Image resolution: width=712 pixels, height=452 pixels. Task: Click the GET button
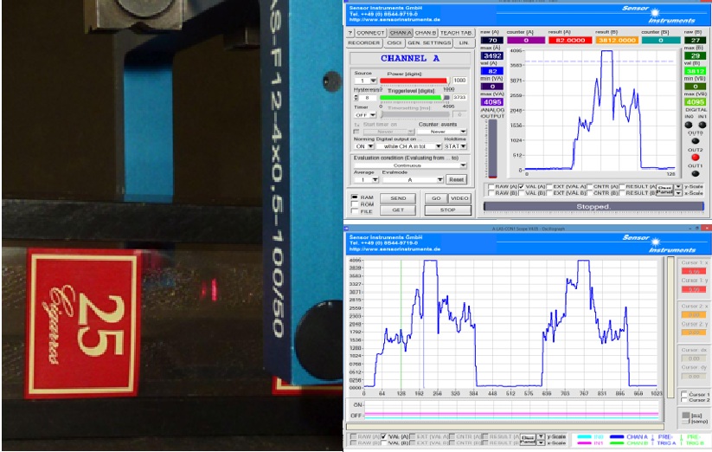click(398, 210)
